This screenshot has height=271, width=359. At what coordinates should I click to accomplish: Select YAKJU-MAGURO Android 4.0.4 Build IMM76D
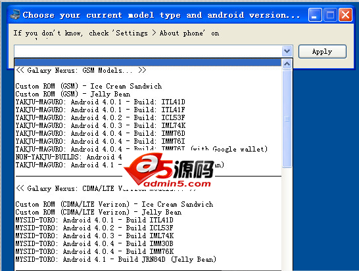click(x=101, y=133)
